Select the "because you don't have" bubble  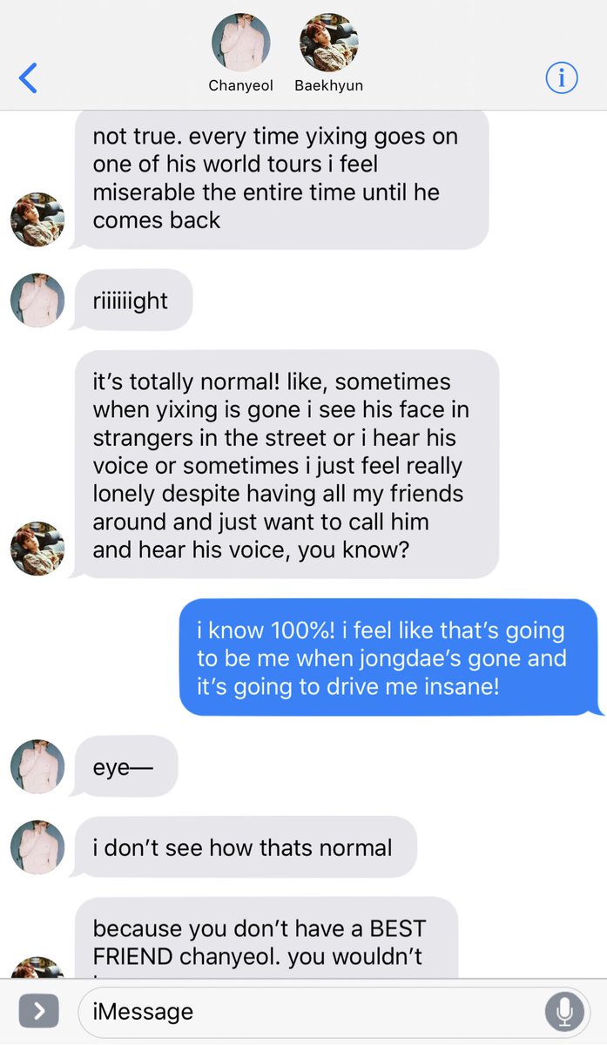click(x=265, y=939)
